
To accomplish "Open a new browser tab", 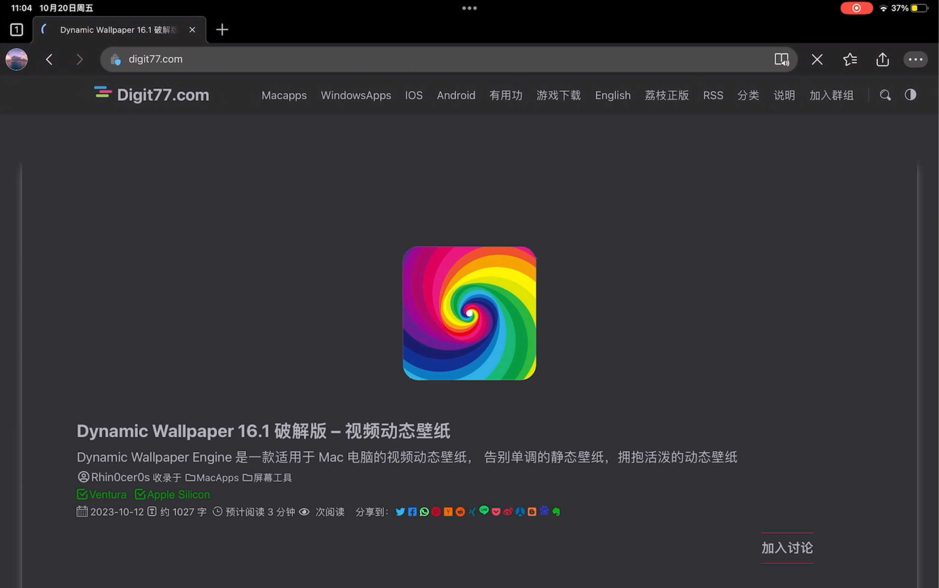I will click(222, 29).
